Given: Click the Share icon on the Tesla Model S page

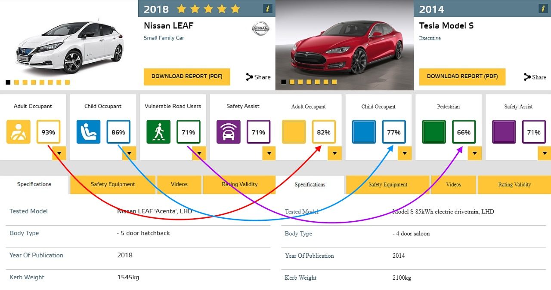Looking at the screenshot, I should coord(527,77).
